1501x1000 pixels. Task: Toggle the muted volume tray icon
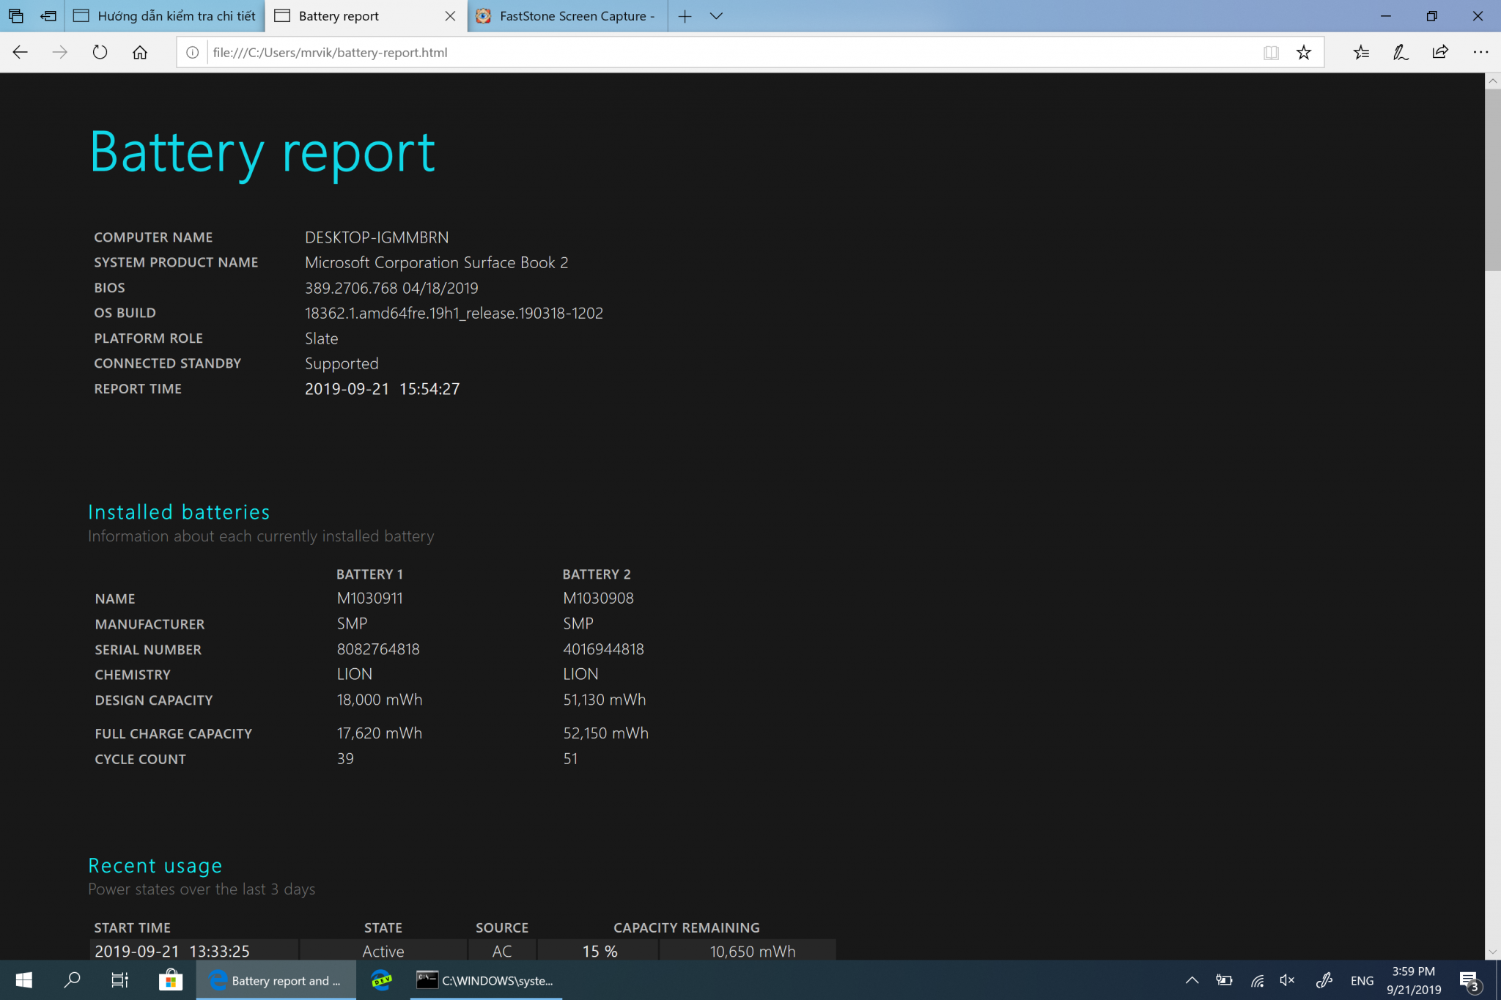click(1287, 980)
